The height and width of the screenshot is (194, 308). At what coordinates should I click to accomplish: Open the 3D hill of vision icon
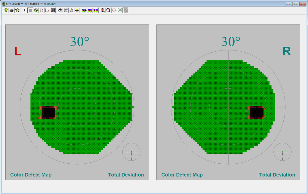77,11
